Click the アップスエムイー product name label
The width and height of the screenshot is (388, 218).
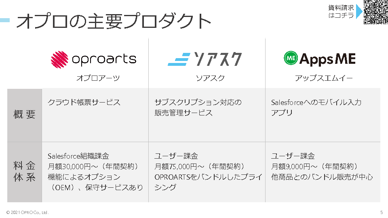(x=324, y=78)
